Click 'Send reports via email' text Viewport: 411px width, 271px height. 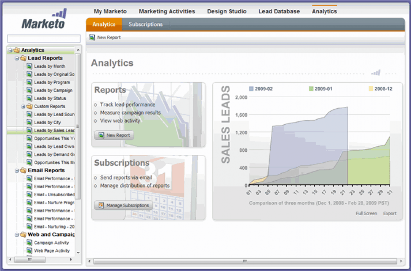coord(126,177)
